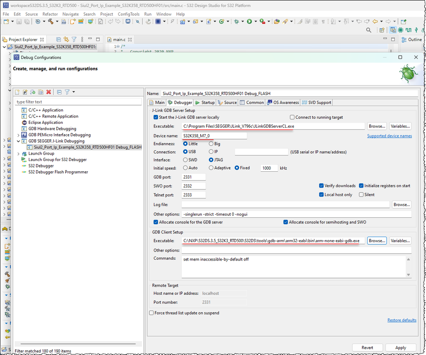Screen dimensions: 426x355
Task: Select Adaptive initial speed option
Action: point(211,168)
